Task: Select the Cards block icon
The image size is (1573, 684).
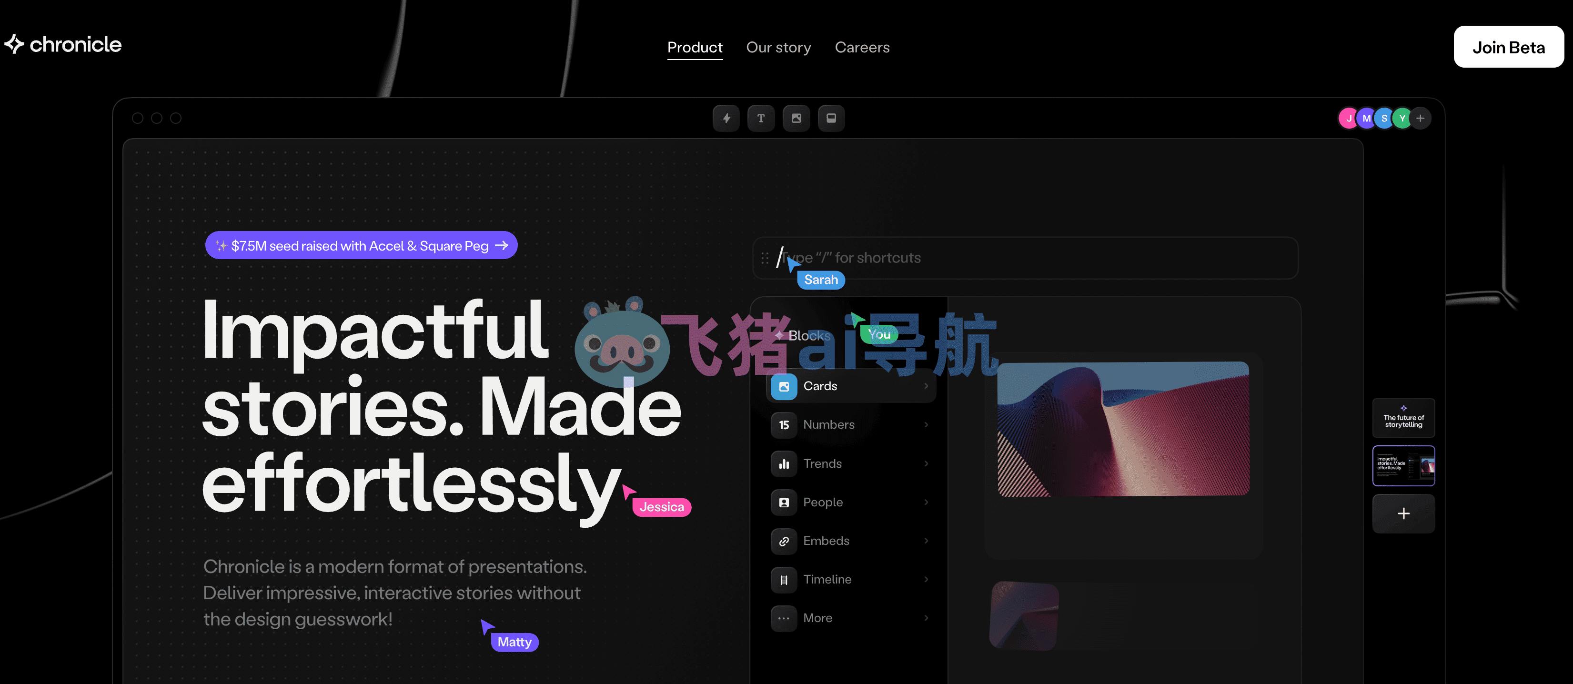Action: tap(784, 386)
